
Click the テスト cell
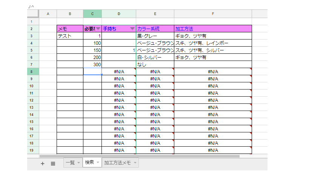(x=70, y=36)
